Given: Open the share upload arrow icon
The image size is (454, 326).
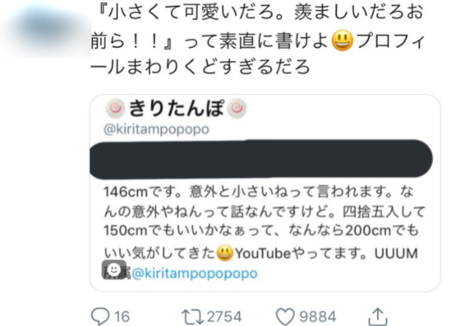Looking at the screenshot, I should [378, 317].
